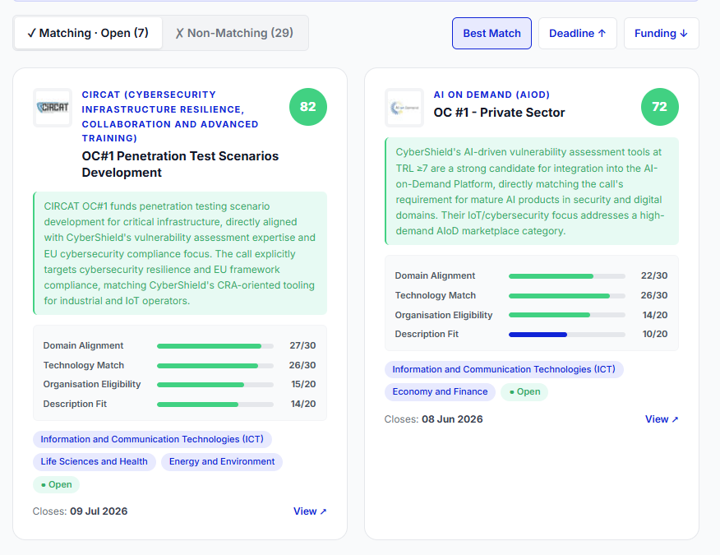The height and width of the screenshot is (555, 720).
Task: Click the blue Description Fit progress bar
Action: pos(567,335)
